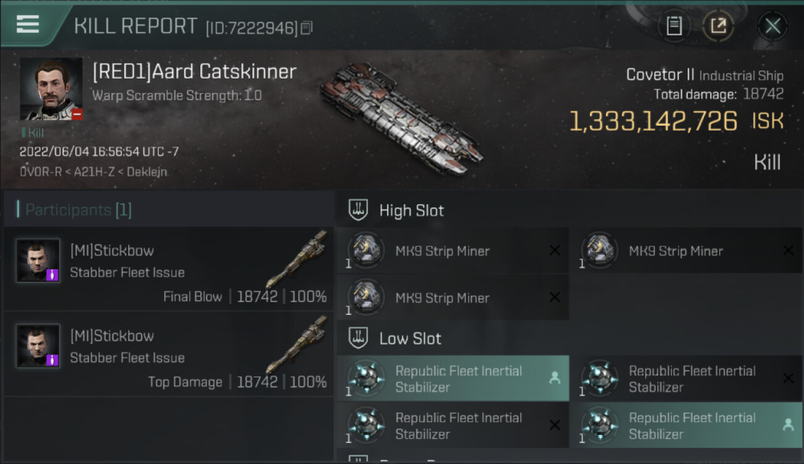Open the Top Damage Stickbow portrait

click(x=38, y=346)
